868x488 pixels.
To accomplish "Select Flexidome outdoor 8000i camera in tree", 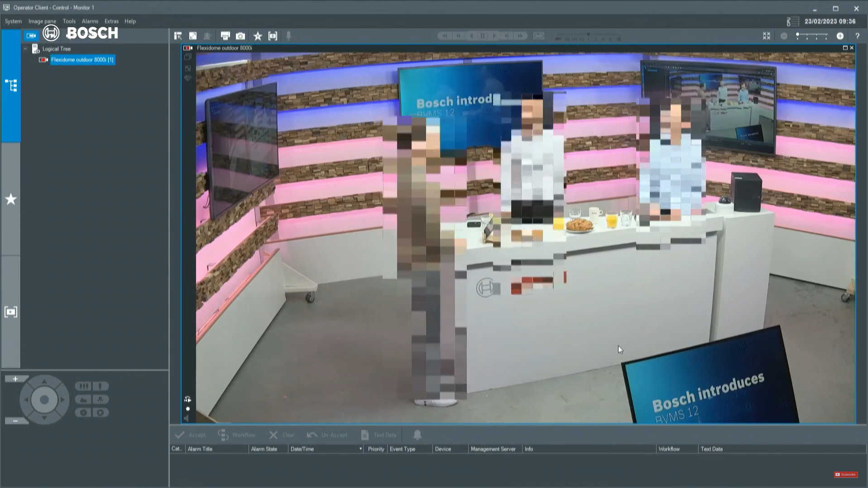I will (x=82, y=60).
